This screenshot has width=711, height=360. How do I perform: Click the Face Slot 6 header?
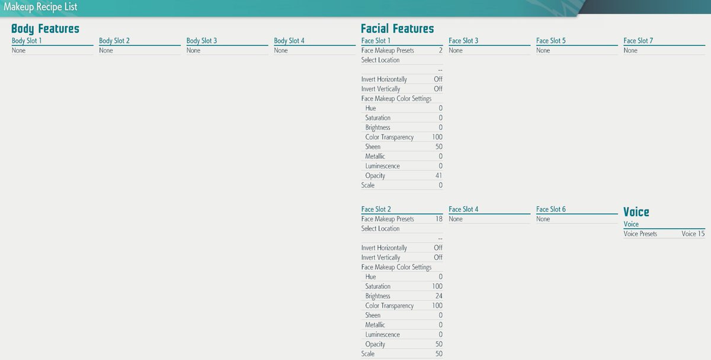[x=551, y=209]
